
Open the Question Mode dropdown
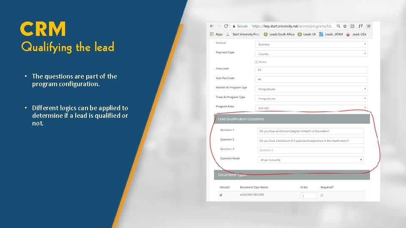click(x=310, y=160)
